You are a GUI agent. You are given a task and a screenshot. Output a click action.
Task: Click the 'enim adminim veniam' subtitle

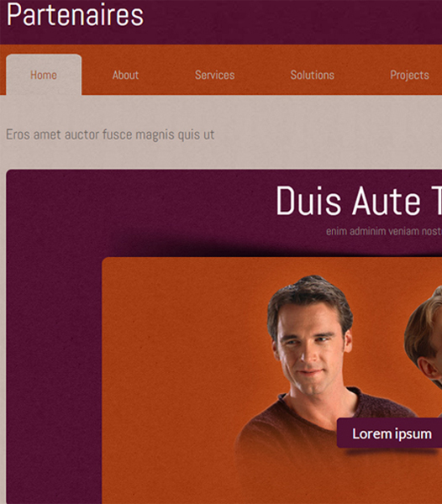click(x=384, y=231)
